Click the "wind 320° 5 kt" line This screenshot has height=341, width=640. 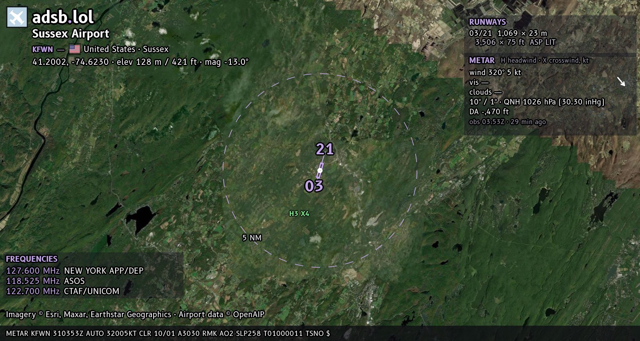click(x=495, y=72)
